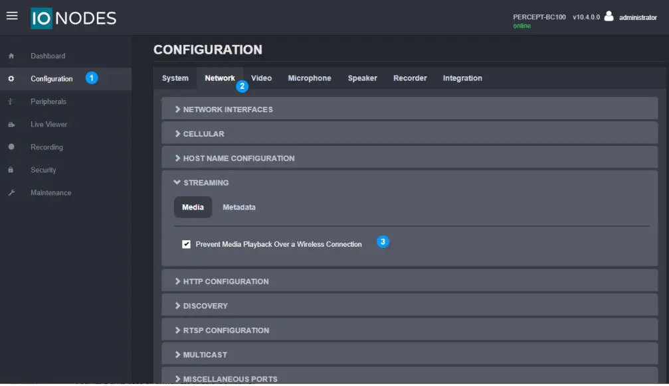Image resolution: width=669 pixels, height=386 pixels.
Task: Switch to the Video tab
Action: click(x=261, y=78)
